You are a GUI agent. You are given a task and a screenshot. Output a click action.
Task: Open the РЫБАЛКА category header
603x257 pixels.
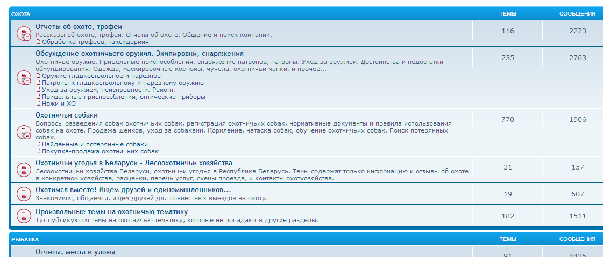25,239
